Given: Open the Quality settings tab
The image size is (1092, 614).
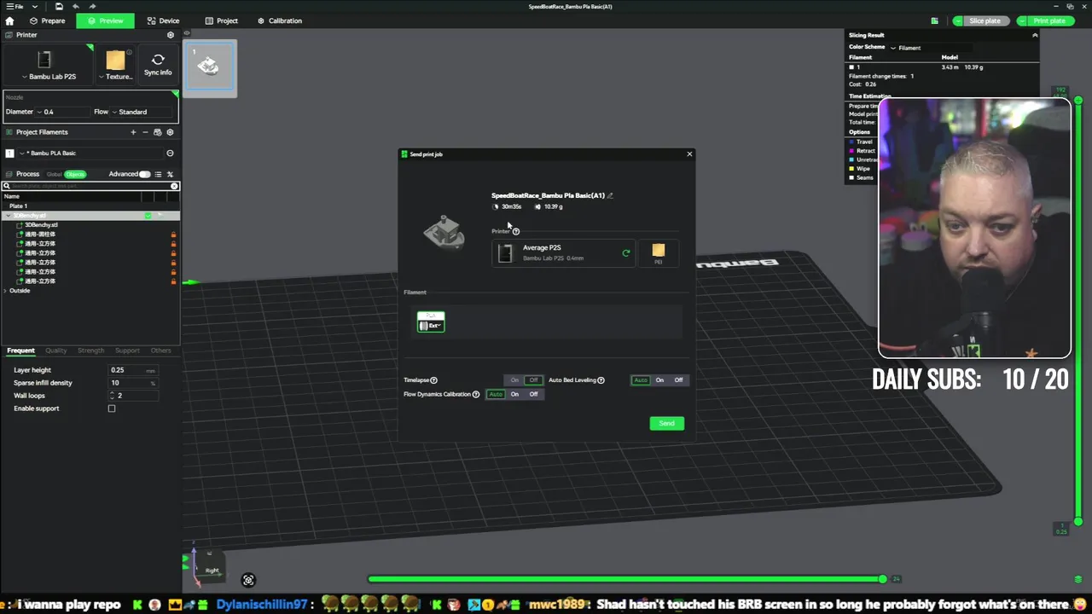Looking at the screenshot, I should point(56,350).
